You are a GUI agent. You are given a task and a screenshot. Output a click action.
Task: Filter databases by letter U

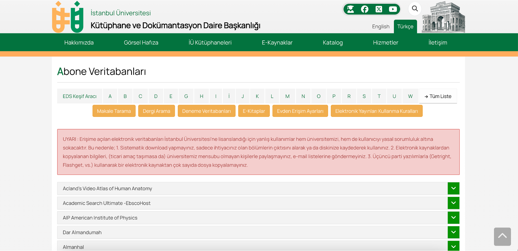[x=394, y=96]
